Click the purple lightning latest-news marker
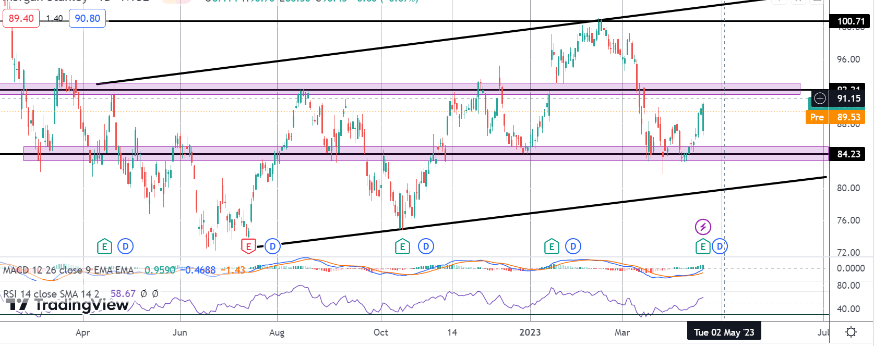 coord(703,227)
